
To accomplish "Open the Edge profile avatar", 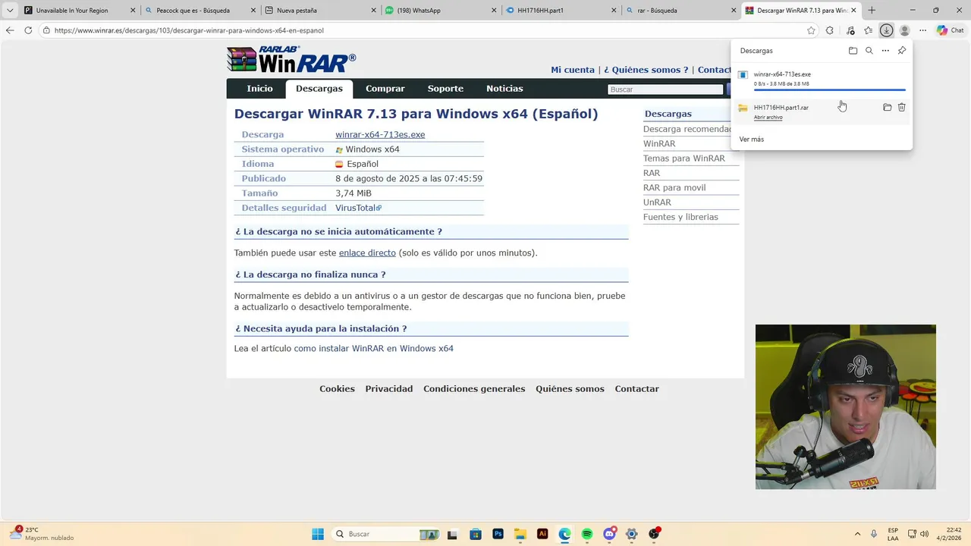I will click(x=904, y=30).
